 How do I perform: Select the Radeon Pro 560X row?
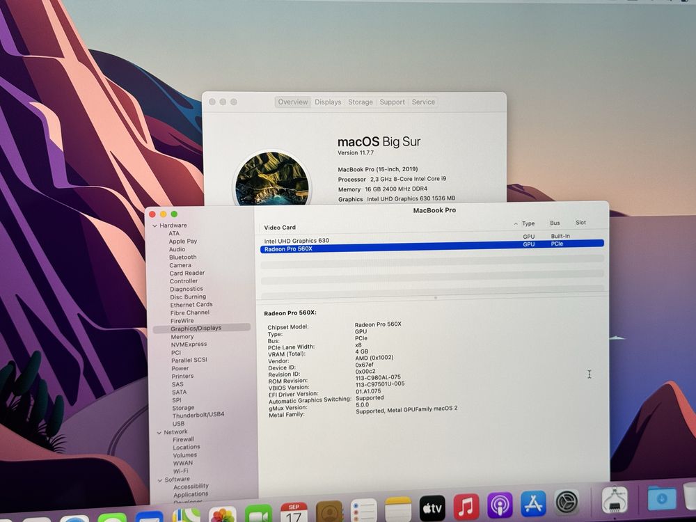click(432, 247)
